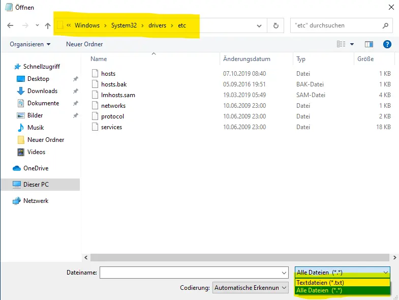Click the change view layout icon
Viewport: 399px width, 300px height.
(342, 44)
